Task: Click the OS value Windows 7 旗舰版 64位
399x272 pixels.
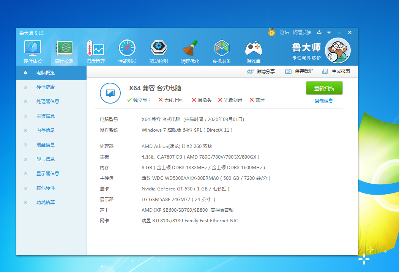Action: pyautogui.click(x=187, y=130)
